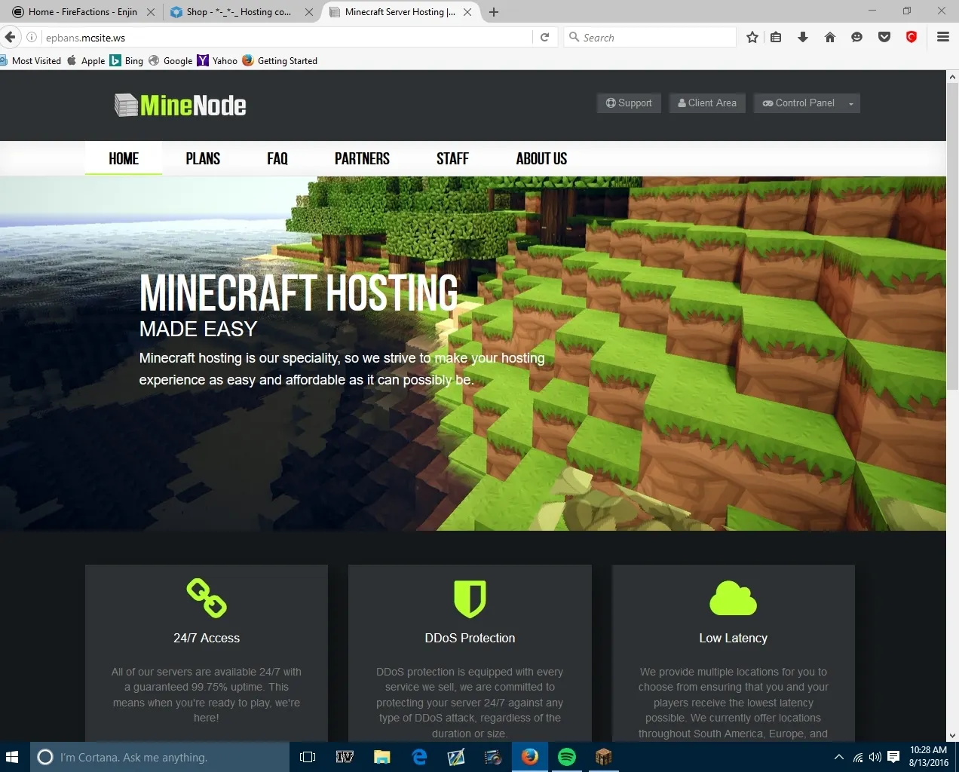The width and height of the screenshot is (959, 772).
Task: Click the DDoS Protection heading
Action: (470, 638)
